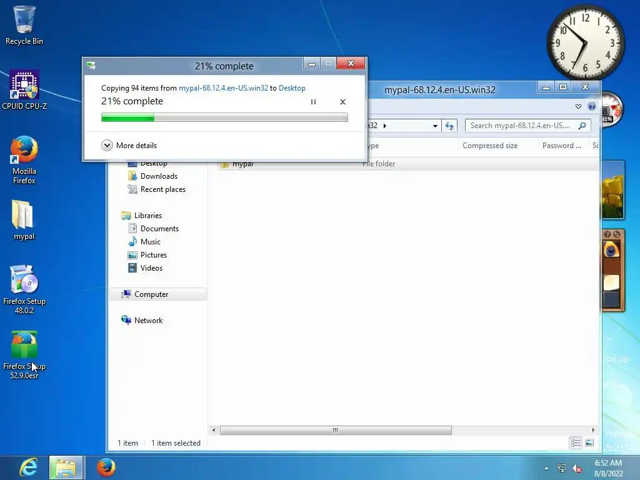Screen dimensions: 640x480
Task: Expand More details in copy dialog
Action: [x=129, y=145]
